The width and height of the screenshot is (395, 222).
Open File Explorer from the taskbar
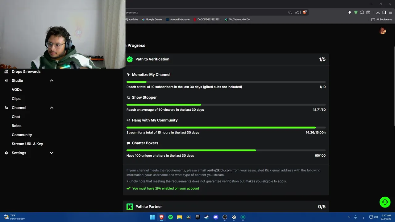tap(179, 217)
